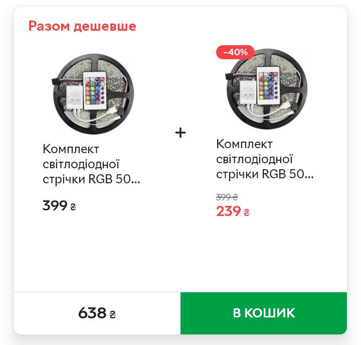The width and height of the screenshot is (361, 345).
Task: Click the red 239 ₴ discounted price
Action: (x=233, y=211)
